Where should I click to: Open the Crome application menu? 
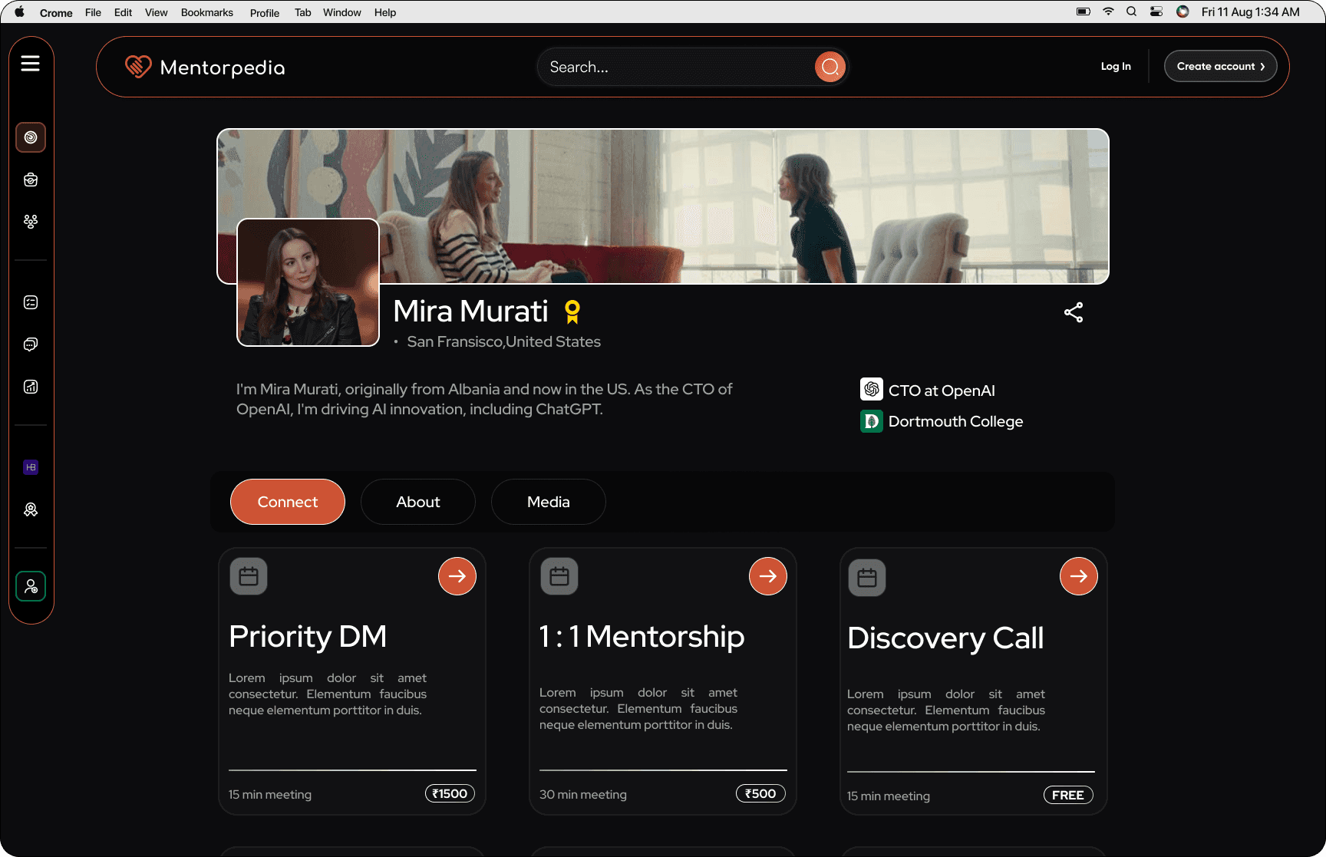coord(56,13)
